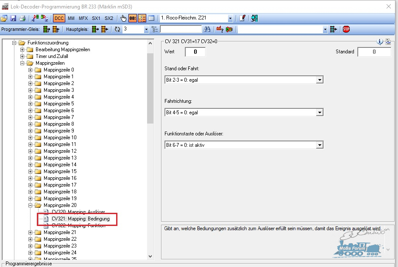This screenshot has width=398, height=267.
Task: Toggle the MFX protocol button
Action: click(83, 18)
